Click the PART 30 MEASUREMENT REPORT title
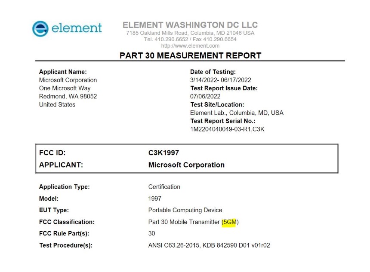Image resolution: width=370 pixels, height=272 pixels. point(191,55)
